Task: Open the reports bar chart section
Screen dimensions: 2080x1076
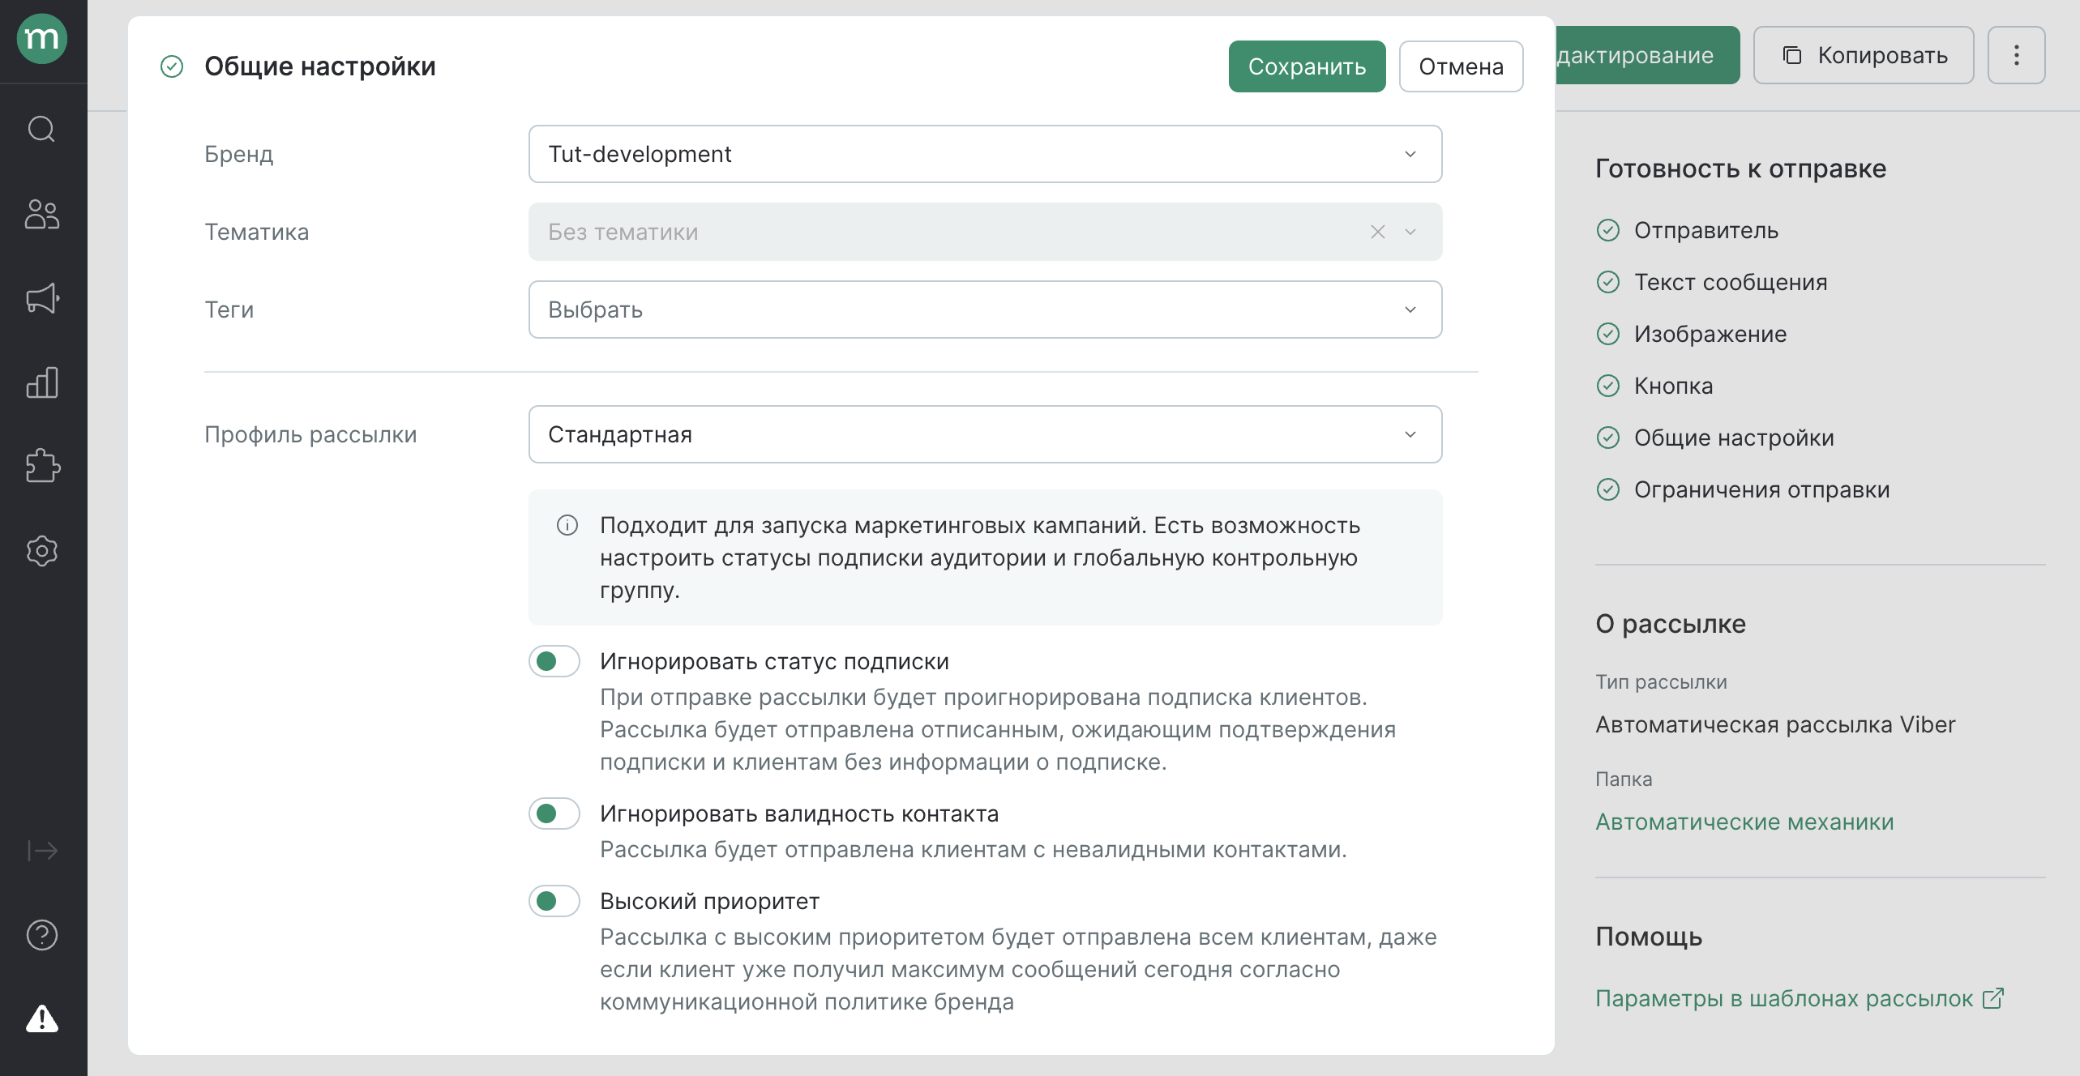Action: 42,382
